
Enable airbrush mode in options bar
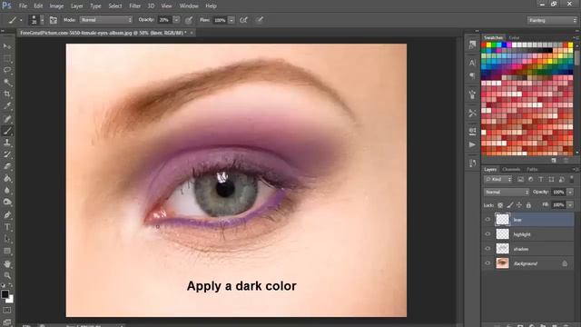point(243,20)
